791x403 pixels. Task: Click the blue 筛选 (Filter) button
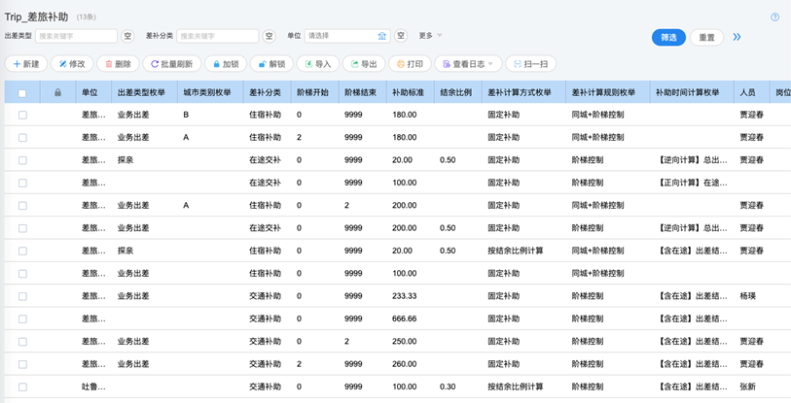pos(668,37)
